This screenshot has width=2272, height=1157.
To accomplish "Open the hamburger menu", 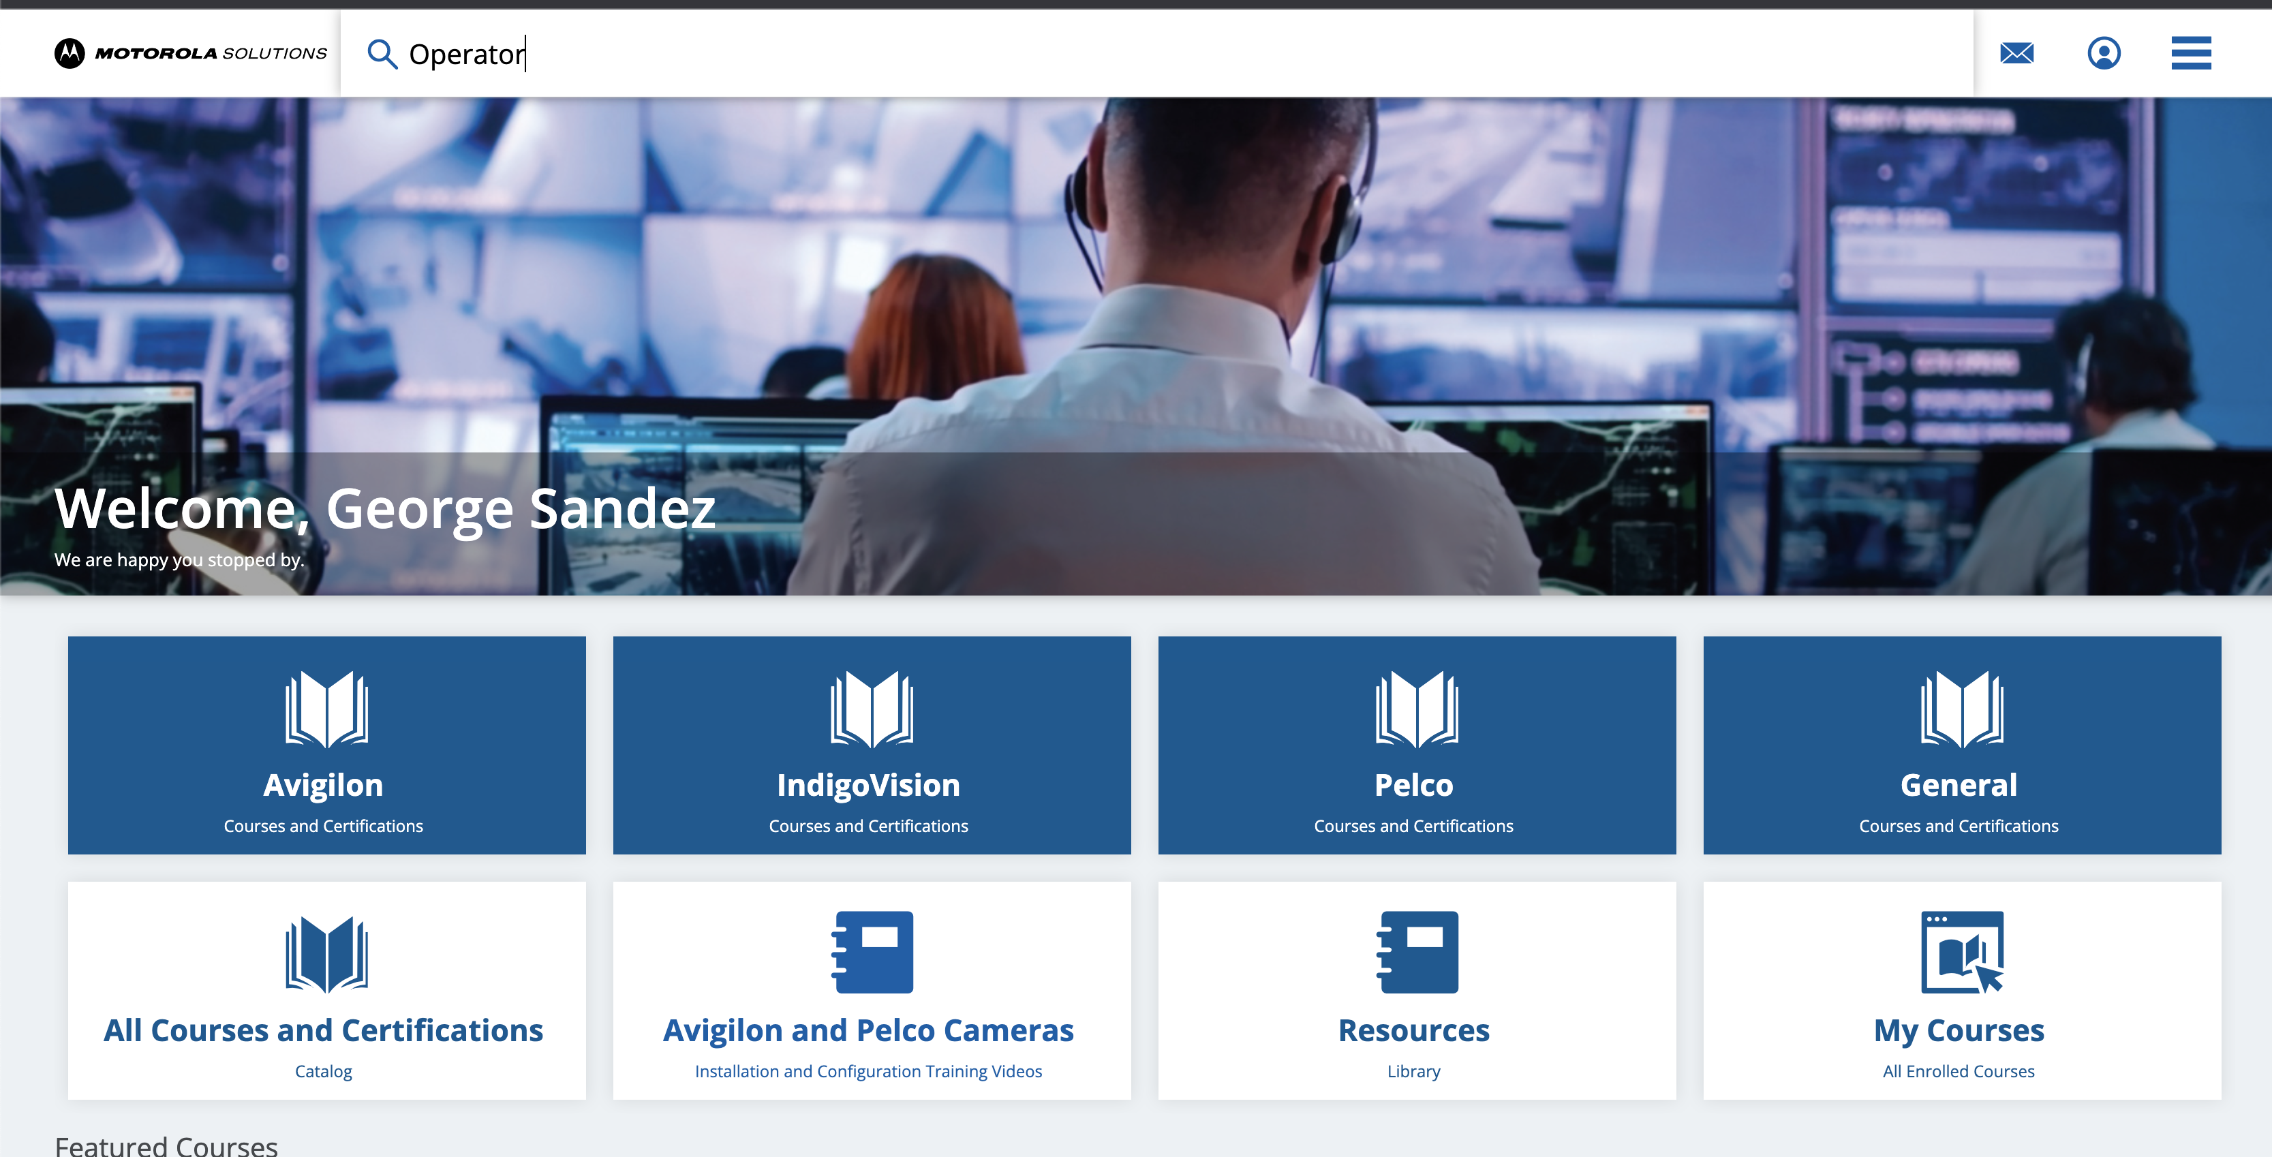I will tap(2191, 53).
